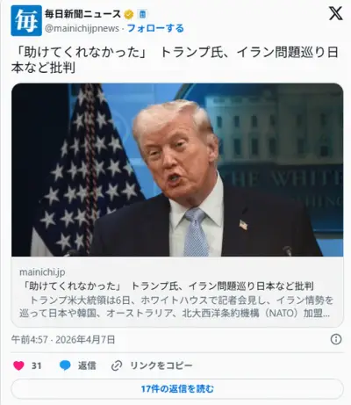Open the X logo link
The width and height of the screenshot is (351, 405).
point(335,13)
